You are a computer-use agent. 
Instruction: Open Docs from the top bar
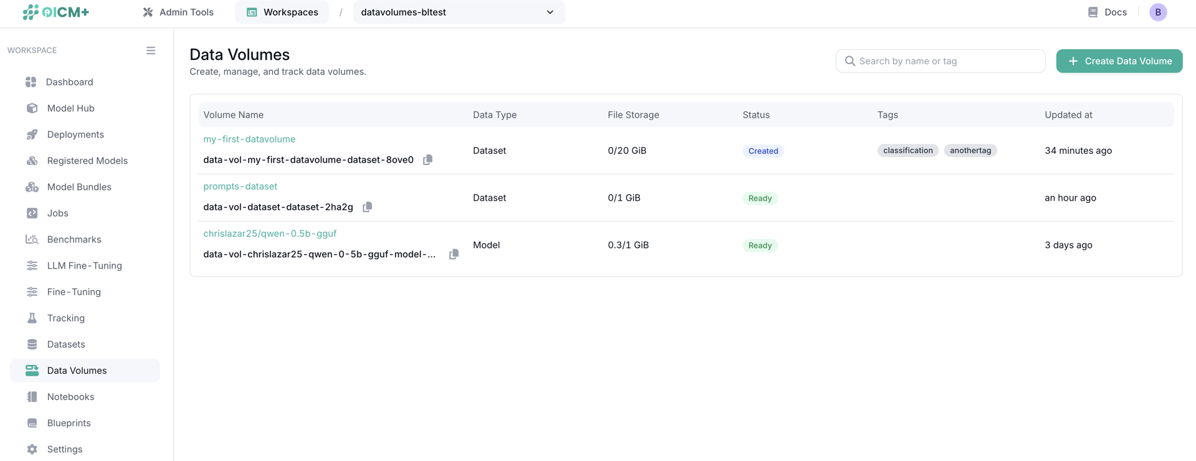1107,12
